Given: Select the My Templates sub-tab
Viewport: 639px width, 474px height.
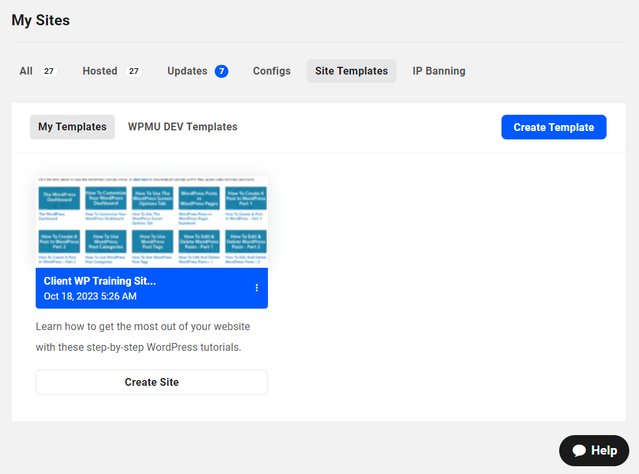Looking at the screenshot, I should (x=72, y=127).
